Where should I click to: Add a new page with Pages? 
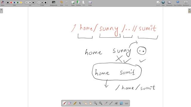73,3
